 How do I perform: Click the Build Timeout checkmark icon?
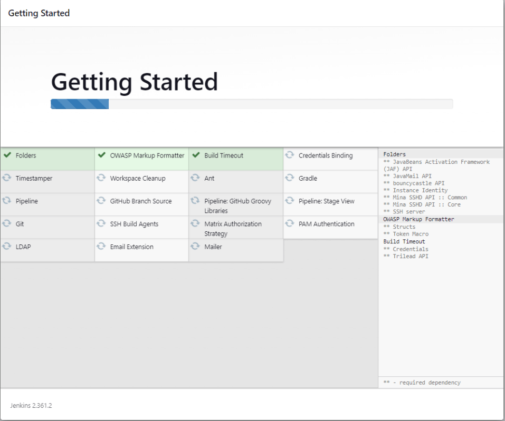(x=196, y=155)
